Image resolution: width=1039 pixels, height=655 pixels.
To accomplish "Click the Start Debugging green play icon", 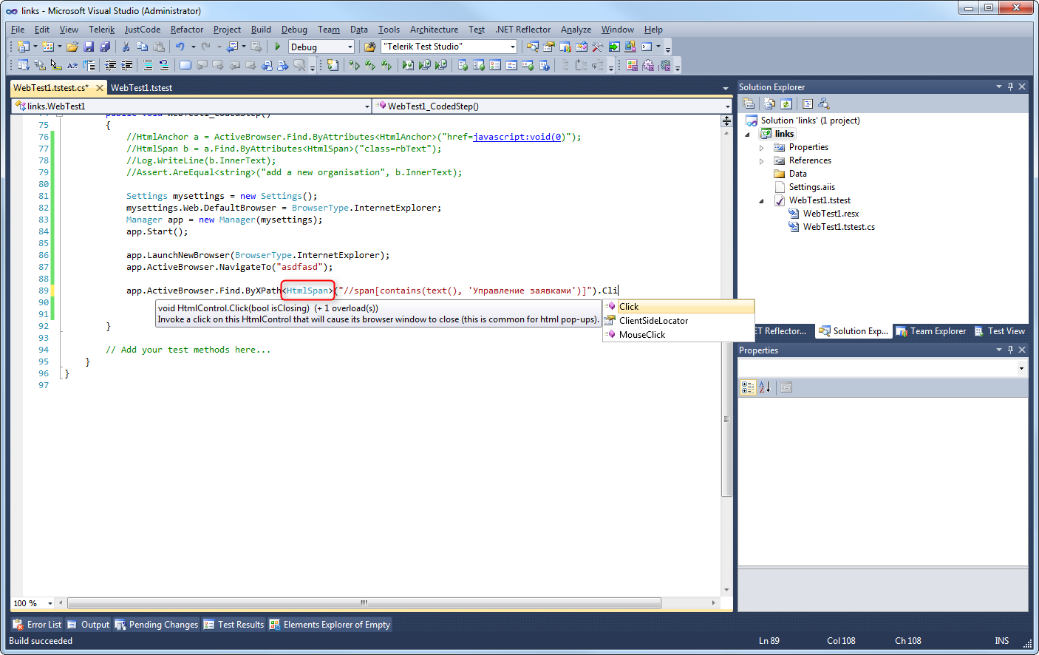I will [x=278, y=47].
